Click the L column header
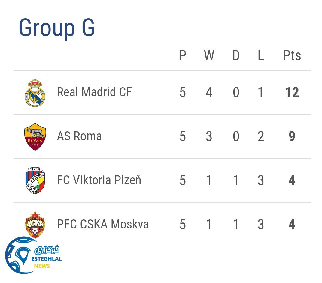Viewport: 322px width, 283px height. (261, 56)
